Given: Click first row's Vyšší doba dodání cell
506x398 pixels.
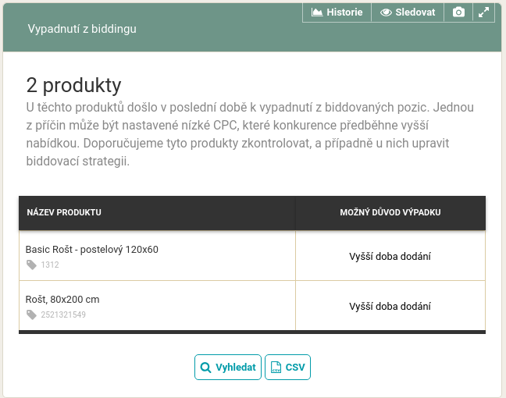Looking at the screenshot, I should 390,256.
